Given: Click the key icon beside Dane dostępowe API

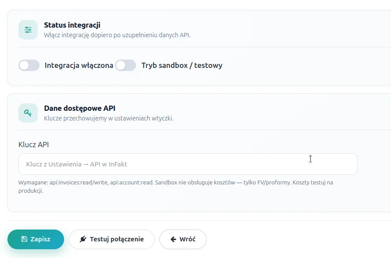Looking at the screenshot, I should pyautogui.click(x=28, y=113).
